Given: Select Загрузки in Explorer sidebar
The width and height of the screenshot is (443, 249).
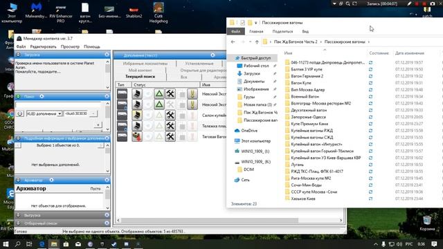Looking at the screenshot, I should pyautogui.click(x=252, y=73).
